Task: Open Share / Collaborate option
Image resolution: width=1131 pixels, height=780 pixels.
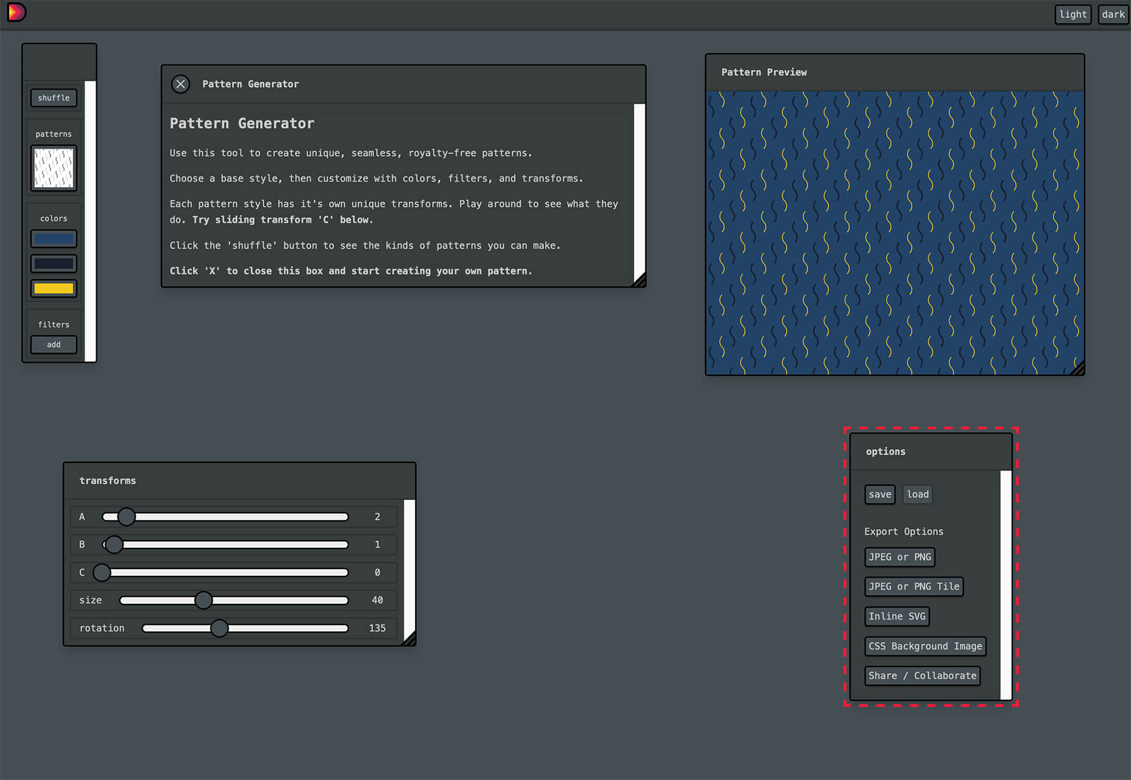Action: (923, 676)
